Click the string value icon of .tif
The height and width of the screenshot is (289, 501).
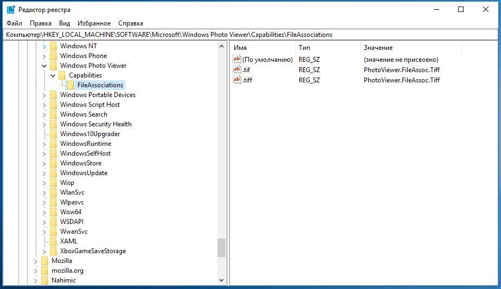[x=237, y=69]
